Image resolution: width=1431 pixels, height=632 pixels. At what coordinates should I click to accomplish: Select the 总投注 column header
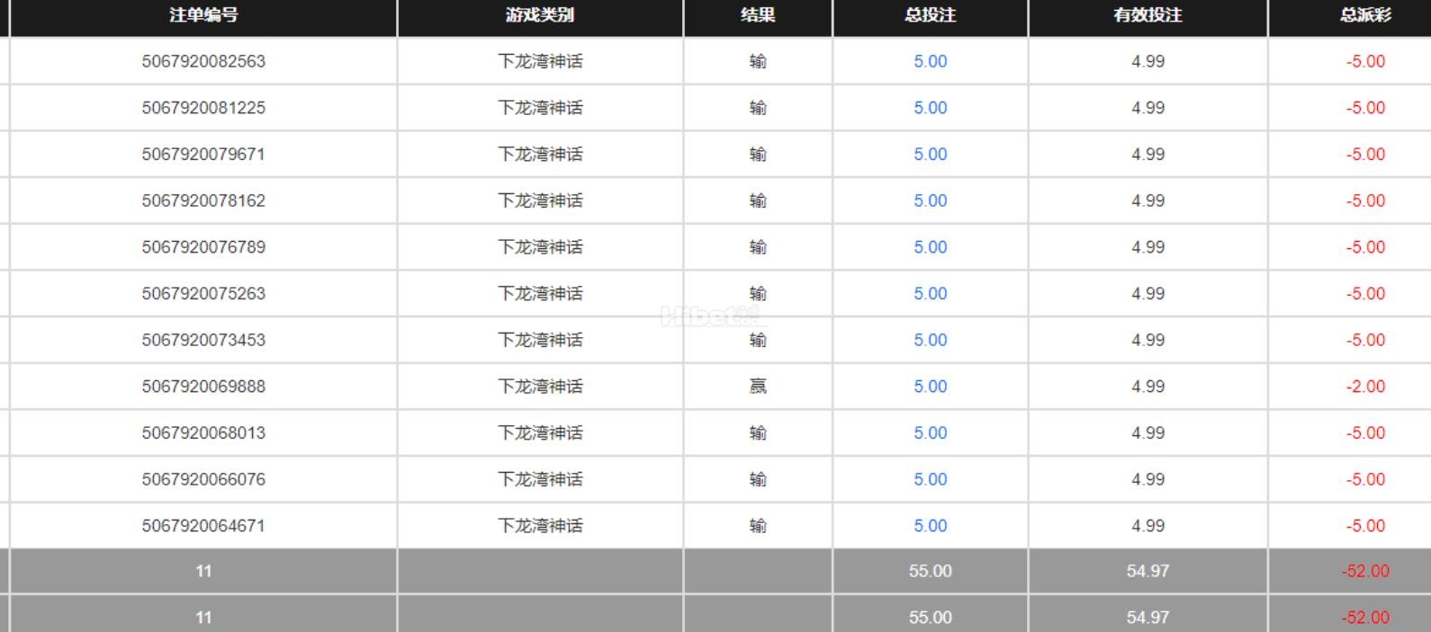[930, 15]
